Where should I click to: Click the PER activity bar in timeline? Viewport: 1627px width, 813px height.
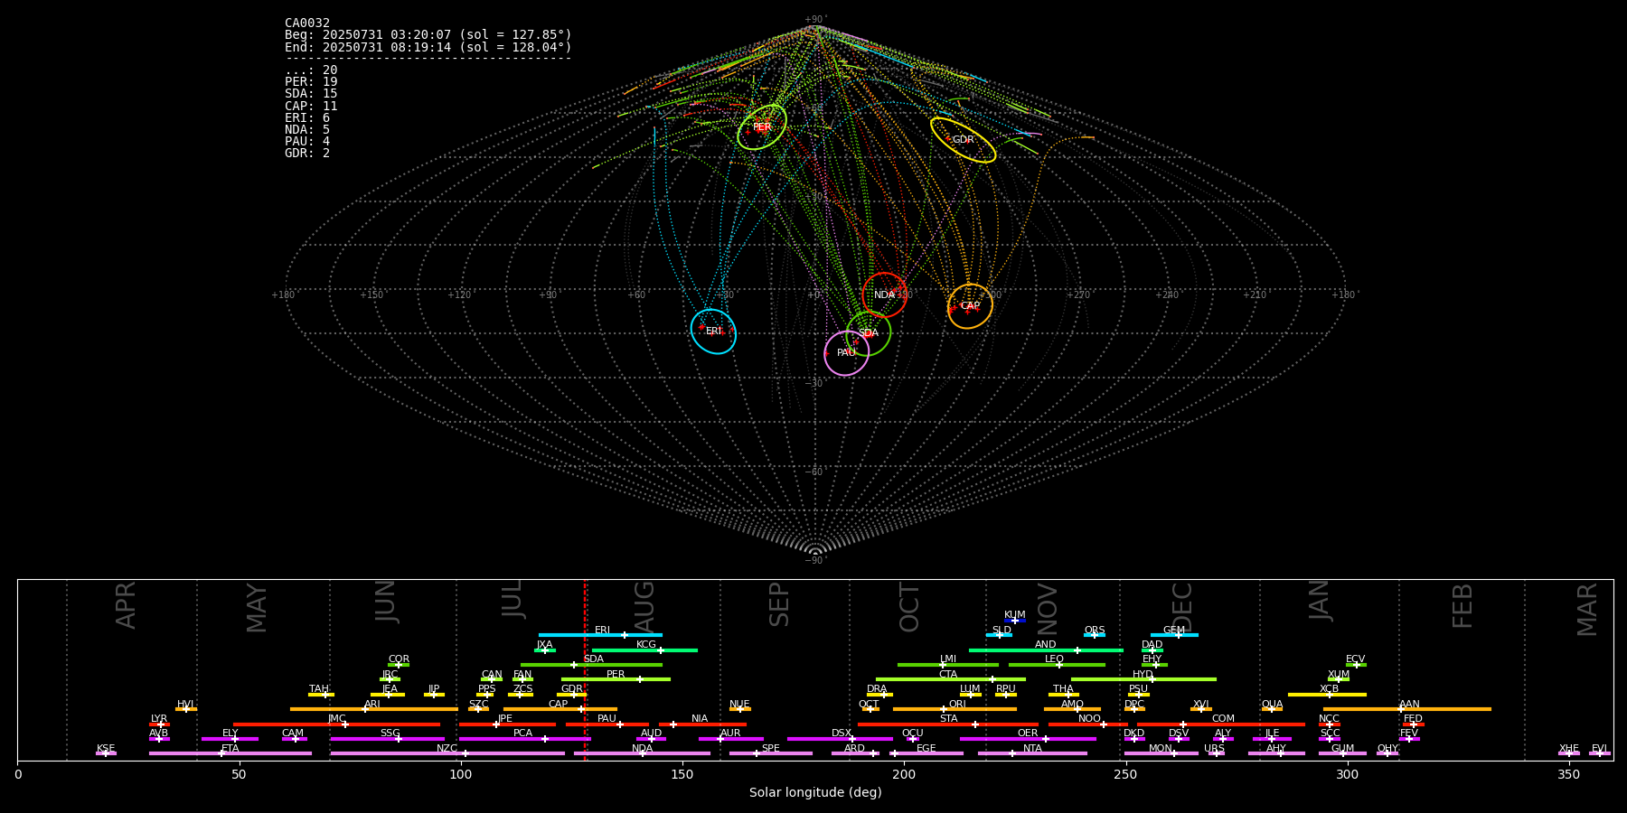tap(616, 679)
